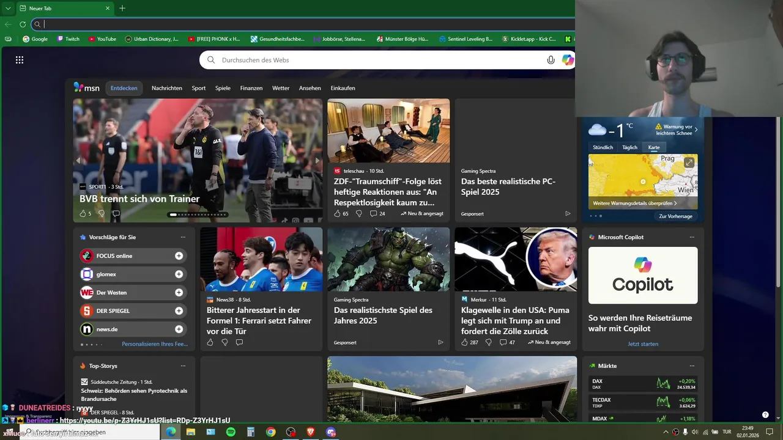This screenshot has height=440, width=783.
Task: Switch to Microsoft Edge in the taskbar
Action: pos(171,431)
